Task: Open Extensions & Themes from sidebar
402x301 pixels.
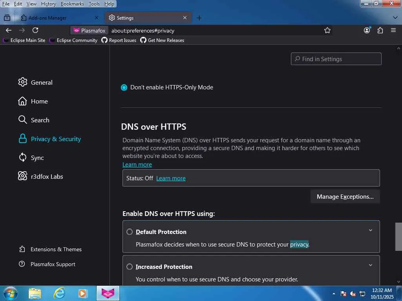Action: click(50, 249)
